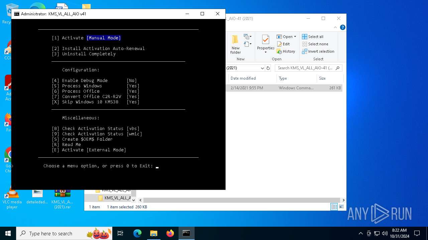Click the console window system menu icon
This screenshot has height=240, width=428.
(16, 14)
